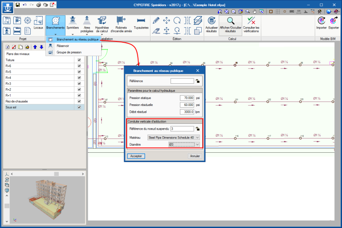Select Groupe de pression menu item
This screenshot has width=342, height=228.
[x=69, y=52]
